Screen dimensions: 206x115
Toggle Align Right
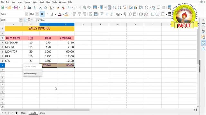point(84,14)
